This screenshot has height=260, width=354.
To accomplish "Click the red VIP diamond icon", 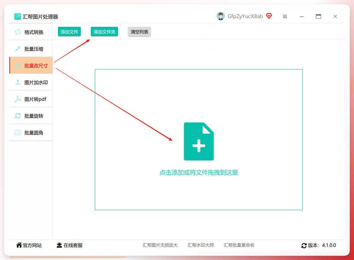I will 269,16.
